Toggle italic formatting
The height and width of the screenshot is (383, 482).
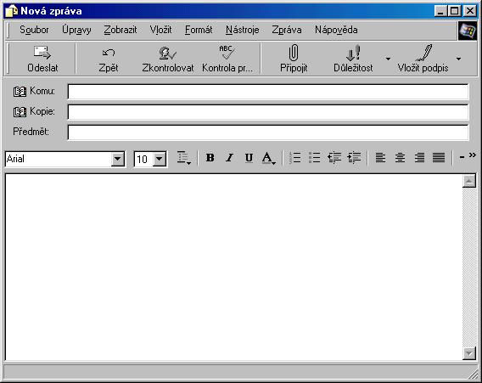[229, 158]
